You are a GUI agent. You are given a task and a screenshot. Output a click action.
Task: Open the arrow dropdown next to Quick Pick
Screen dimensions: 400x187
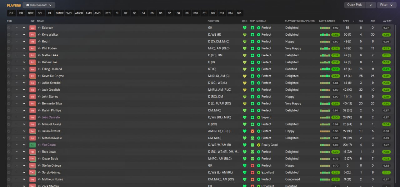point(371,5)
